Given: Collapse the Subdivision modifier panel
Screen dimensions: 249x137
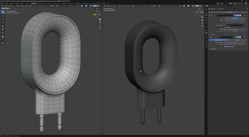Looking at the screenshot, I should tap(210, 37).
